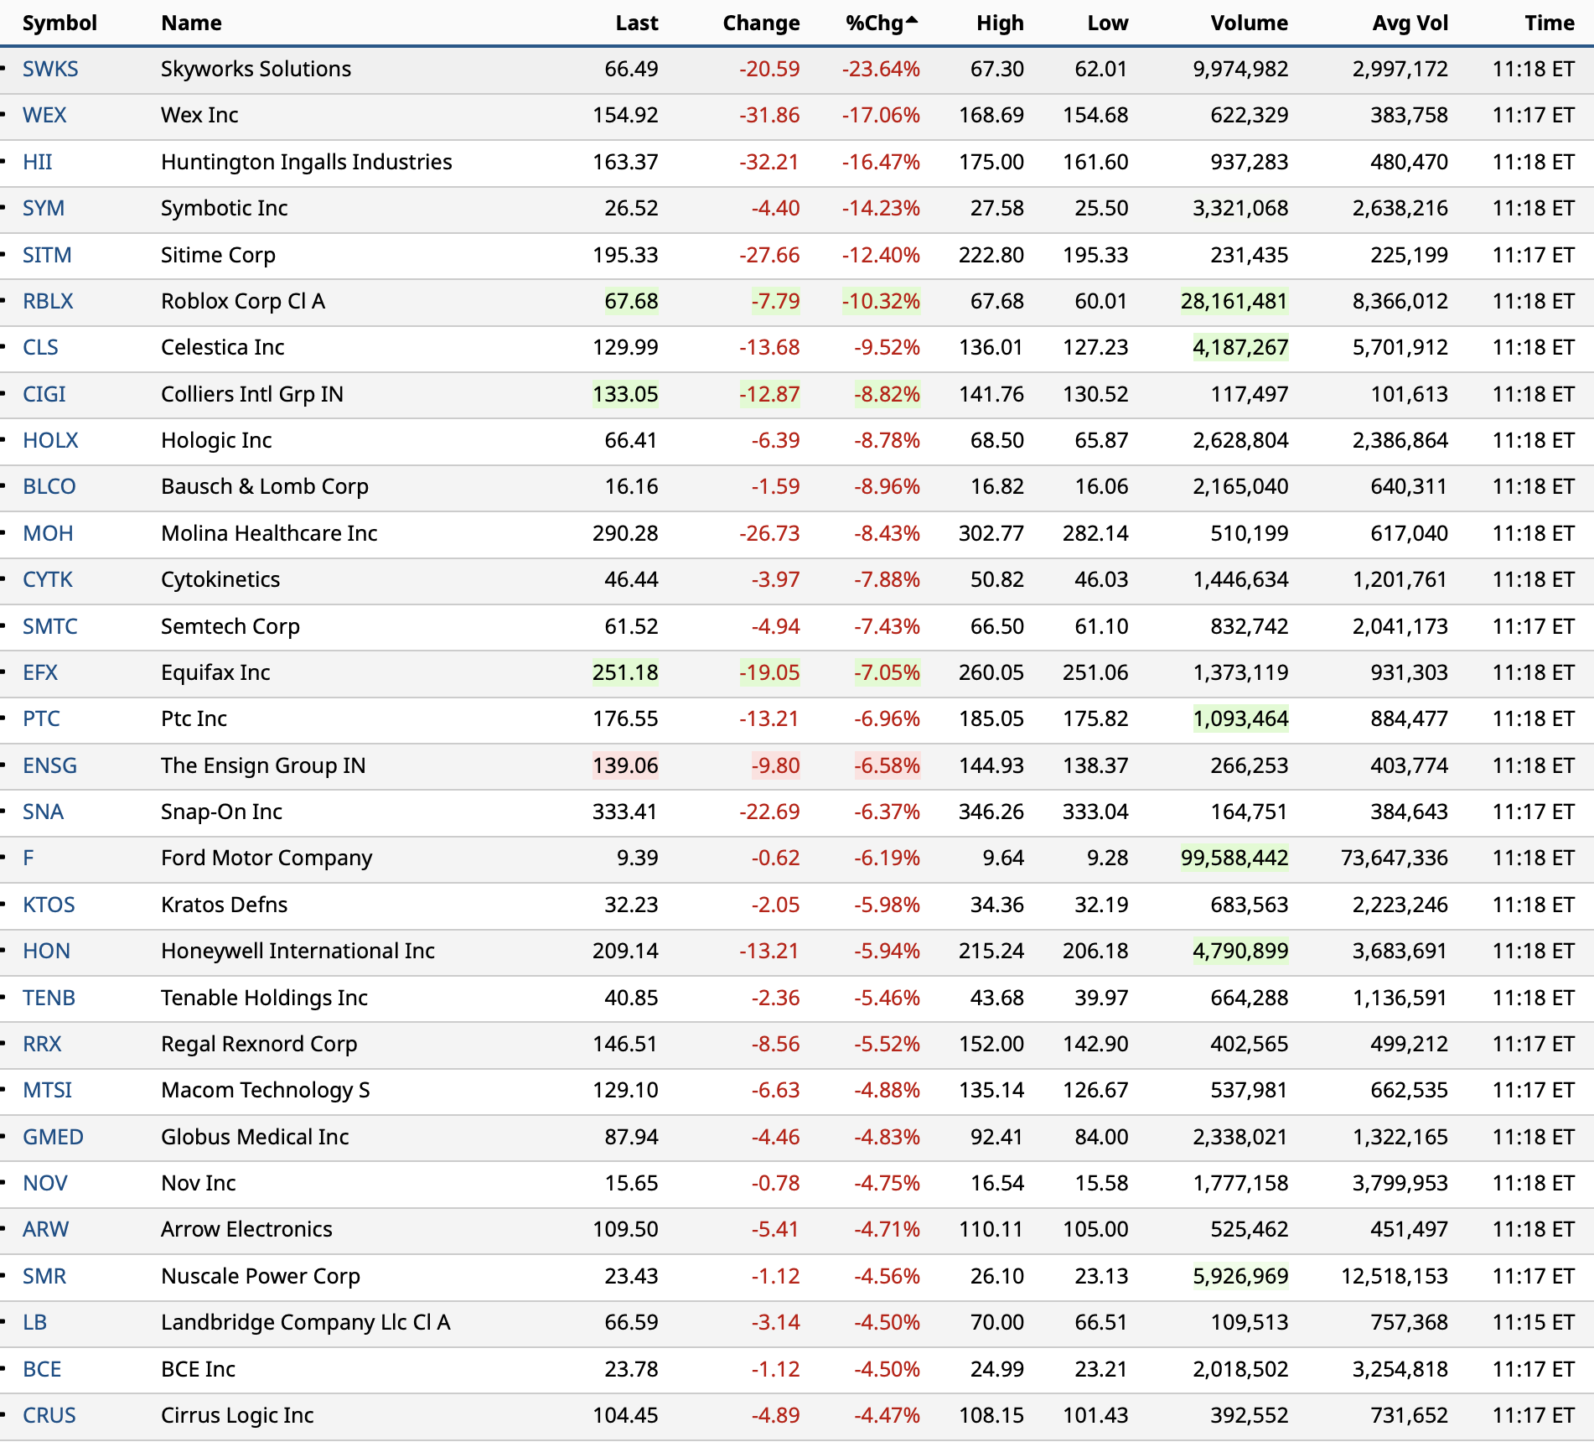Click the CRUS symbol link

(x=49, y=1415)
